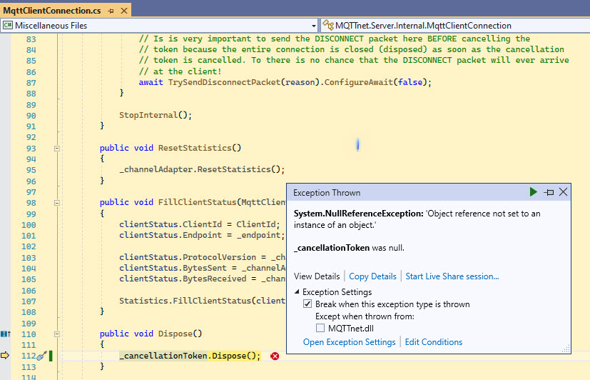Click 'clientStatus.ProtocolVersion' on line 103
This screenshot has width=590, height=380.
click(x=188, y=257)
